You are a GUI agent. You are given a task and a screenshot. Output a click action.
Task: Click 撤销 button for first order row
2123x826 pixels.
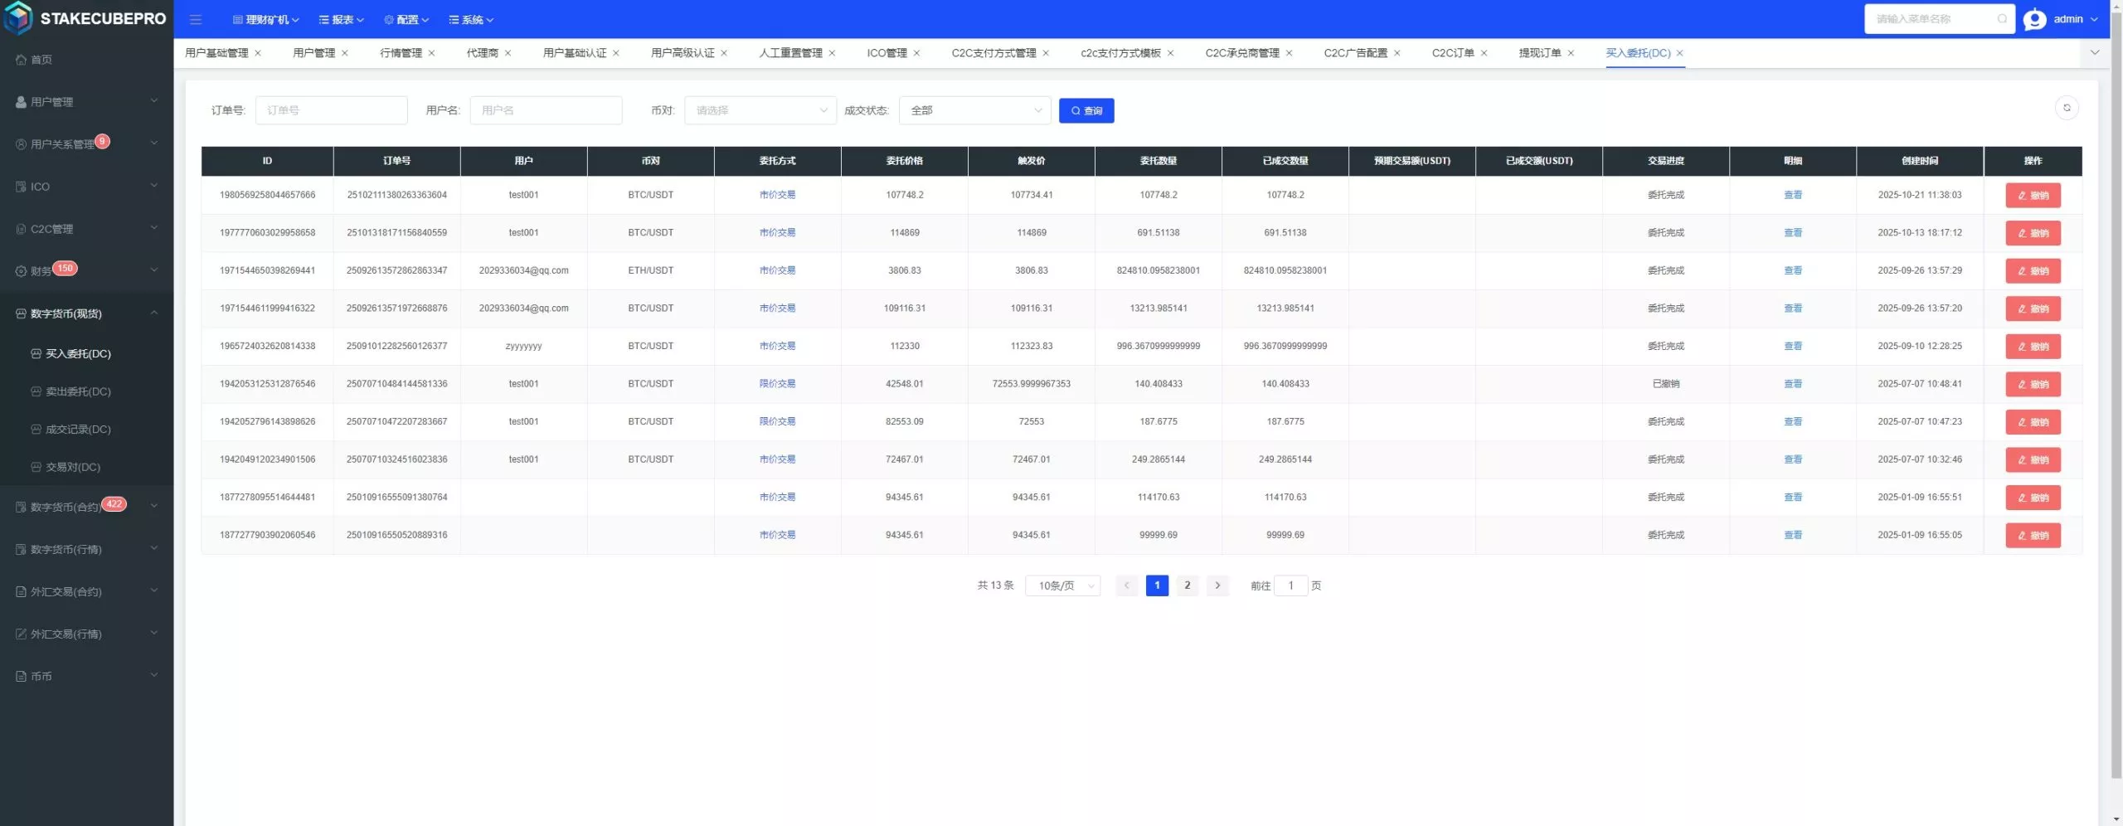(x=2033, y=196)
